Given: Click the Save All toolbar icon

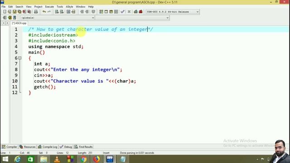Looking at the screenshot, I should (19, 12).
